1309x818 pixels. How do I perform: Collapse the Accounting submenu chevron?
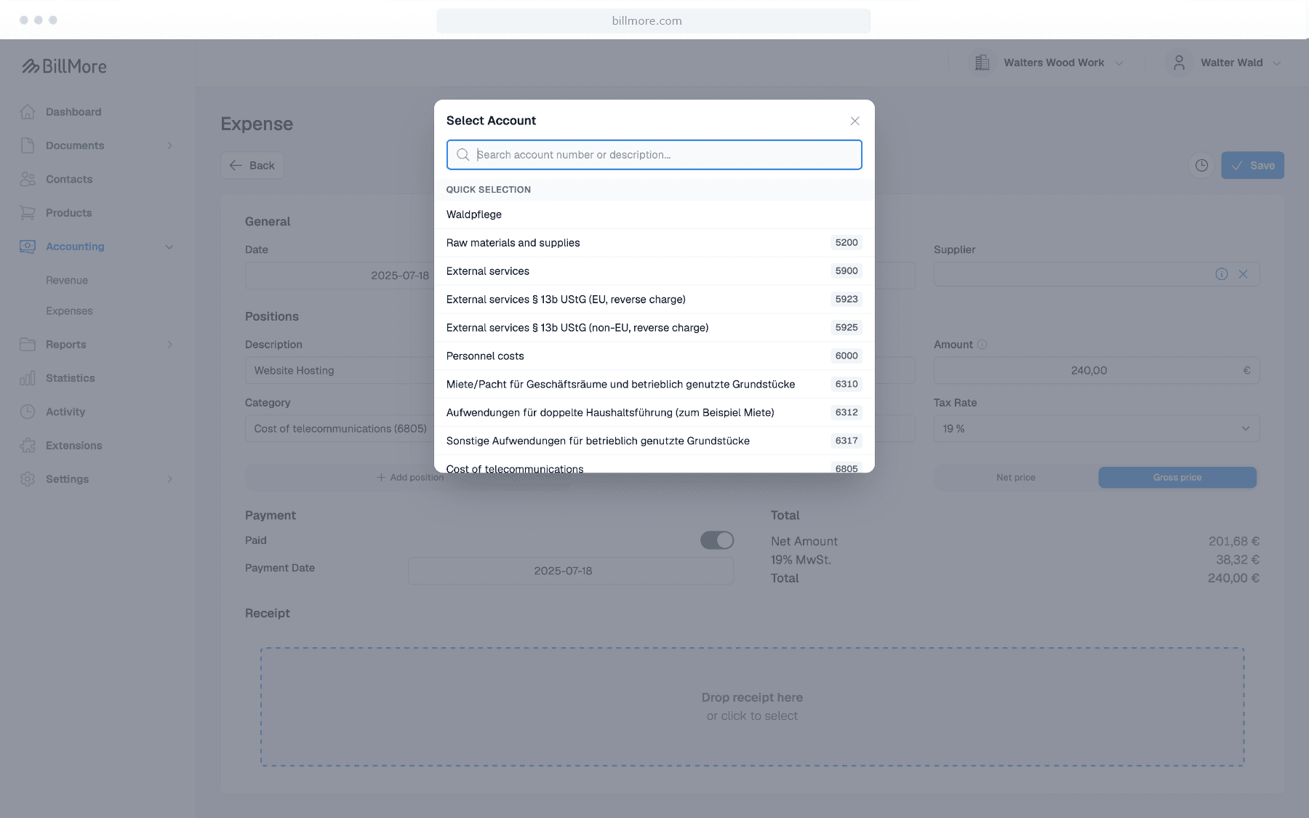point(169,246)
